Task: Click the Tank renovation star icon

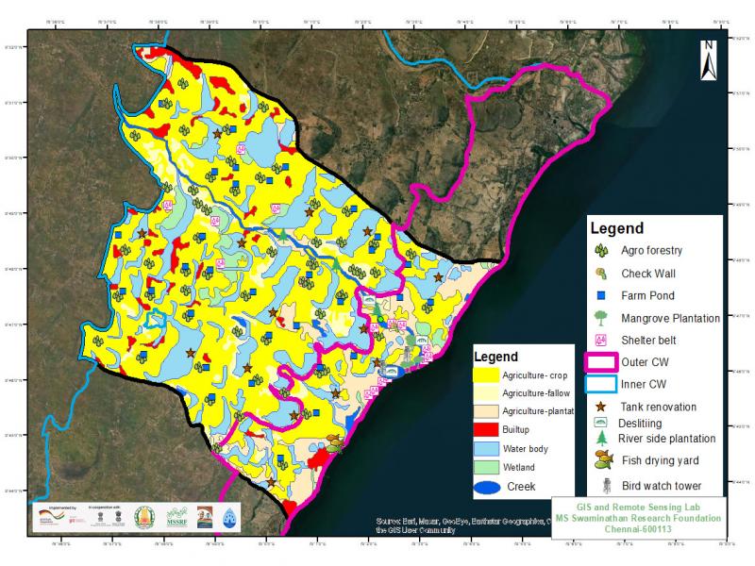Action: point(600,407)
